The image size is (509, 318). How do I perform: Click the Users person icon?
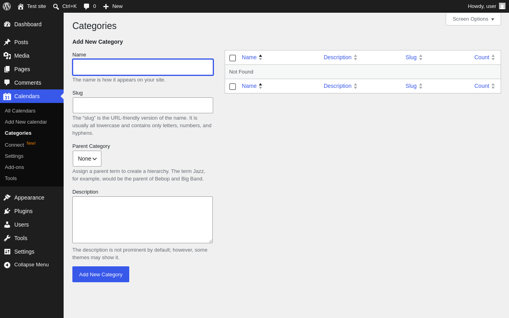[x=7, y=225]
